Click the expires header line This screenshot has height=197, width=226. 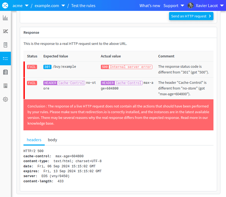[x=62, y=171]
